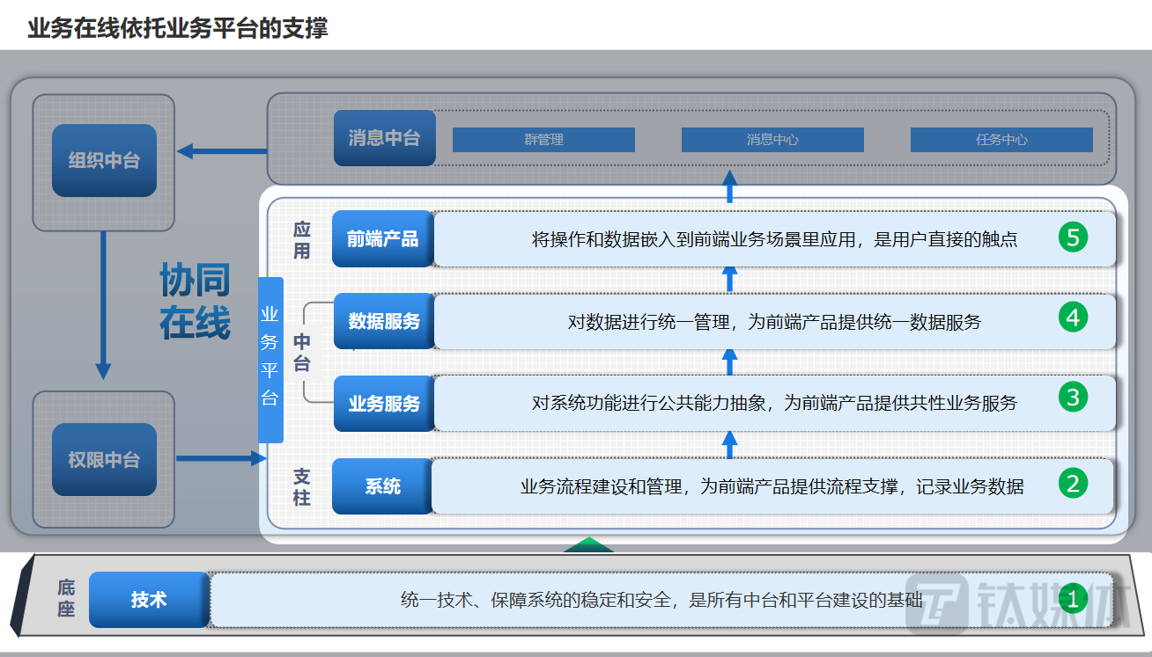Switch to the 群管理 tab
This screenshot has height=657, width=1152.
(x=543, y=138)
